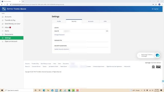Click the Change Password link
The height and width of the screenshot is (92, 164).
[x=59, y=35]
